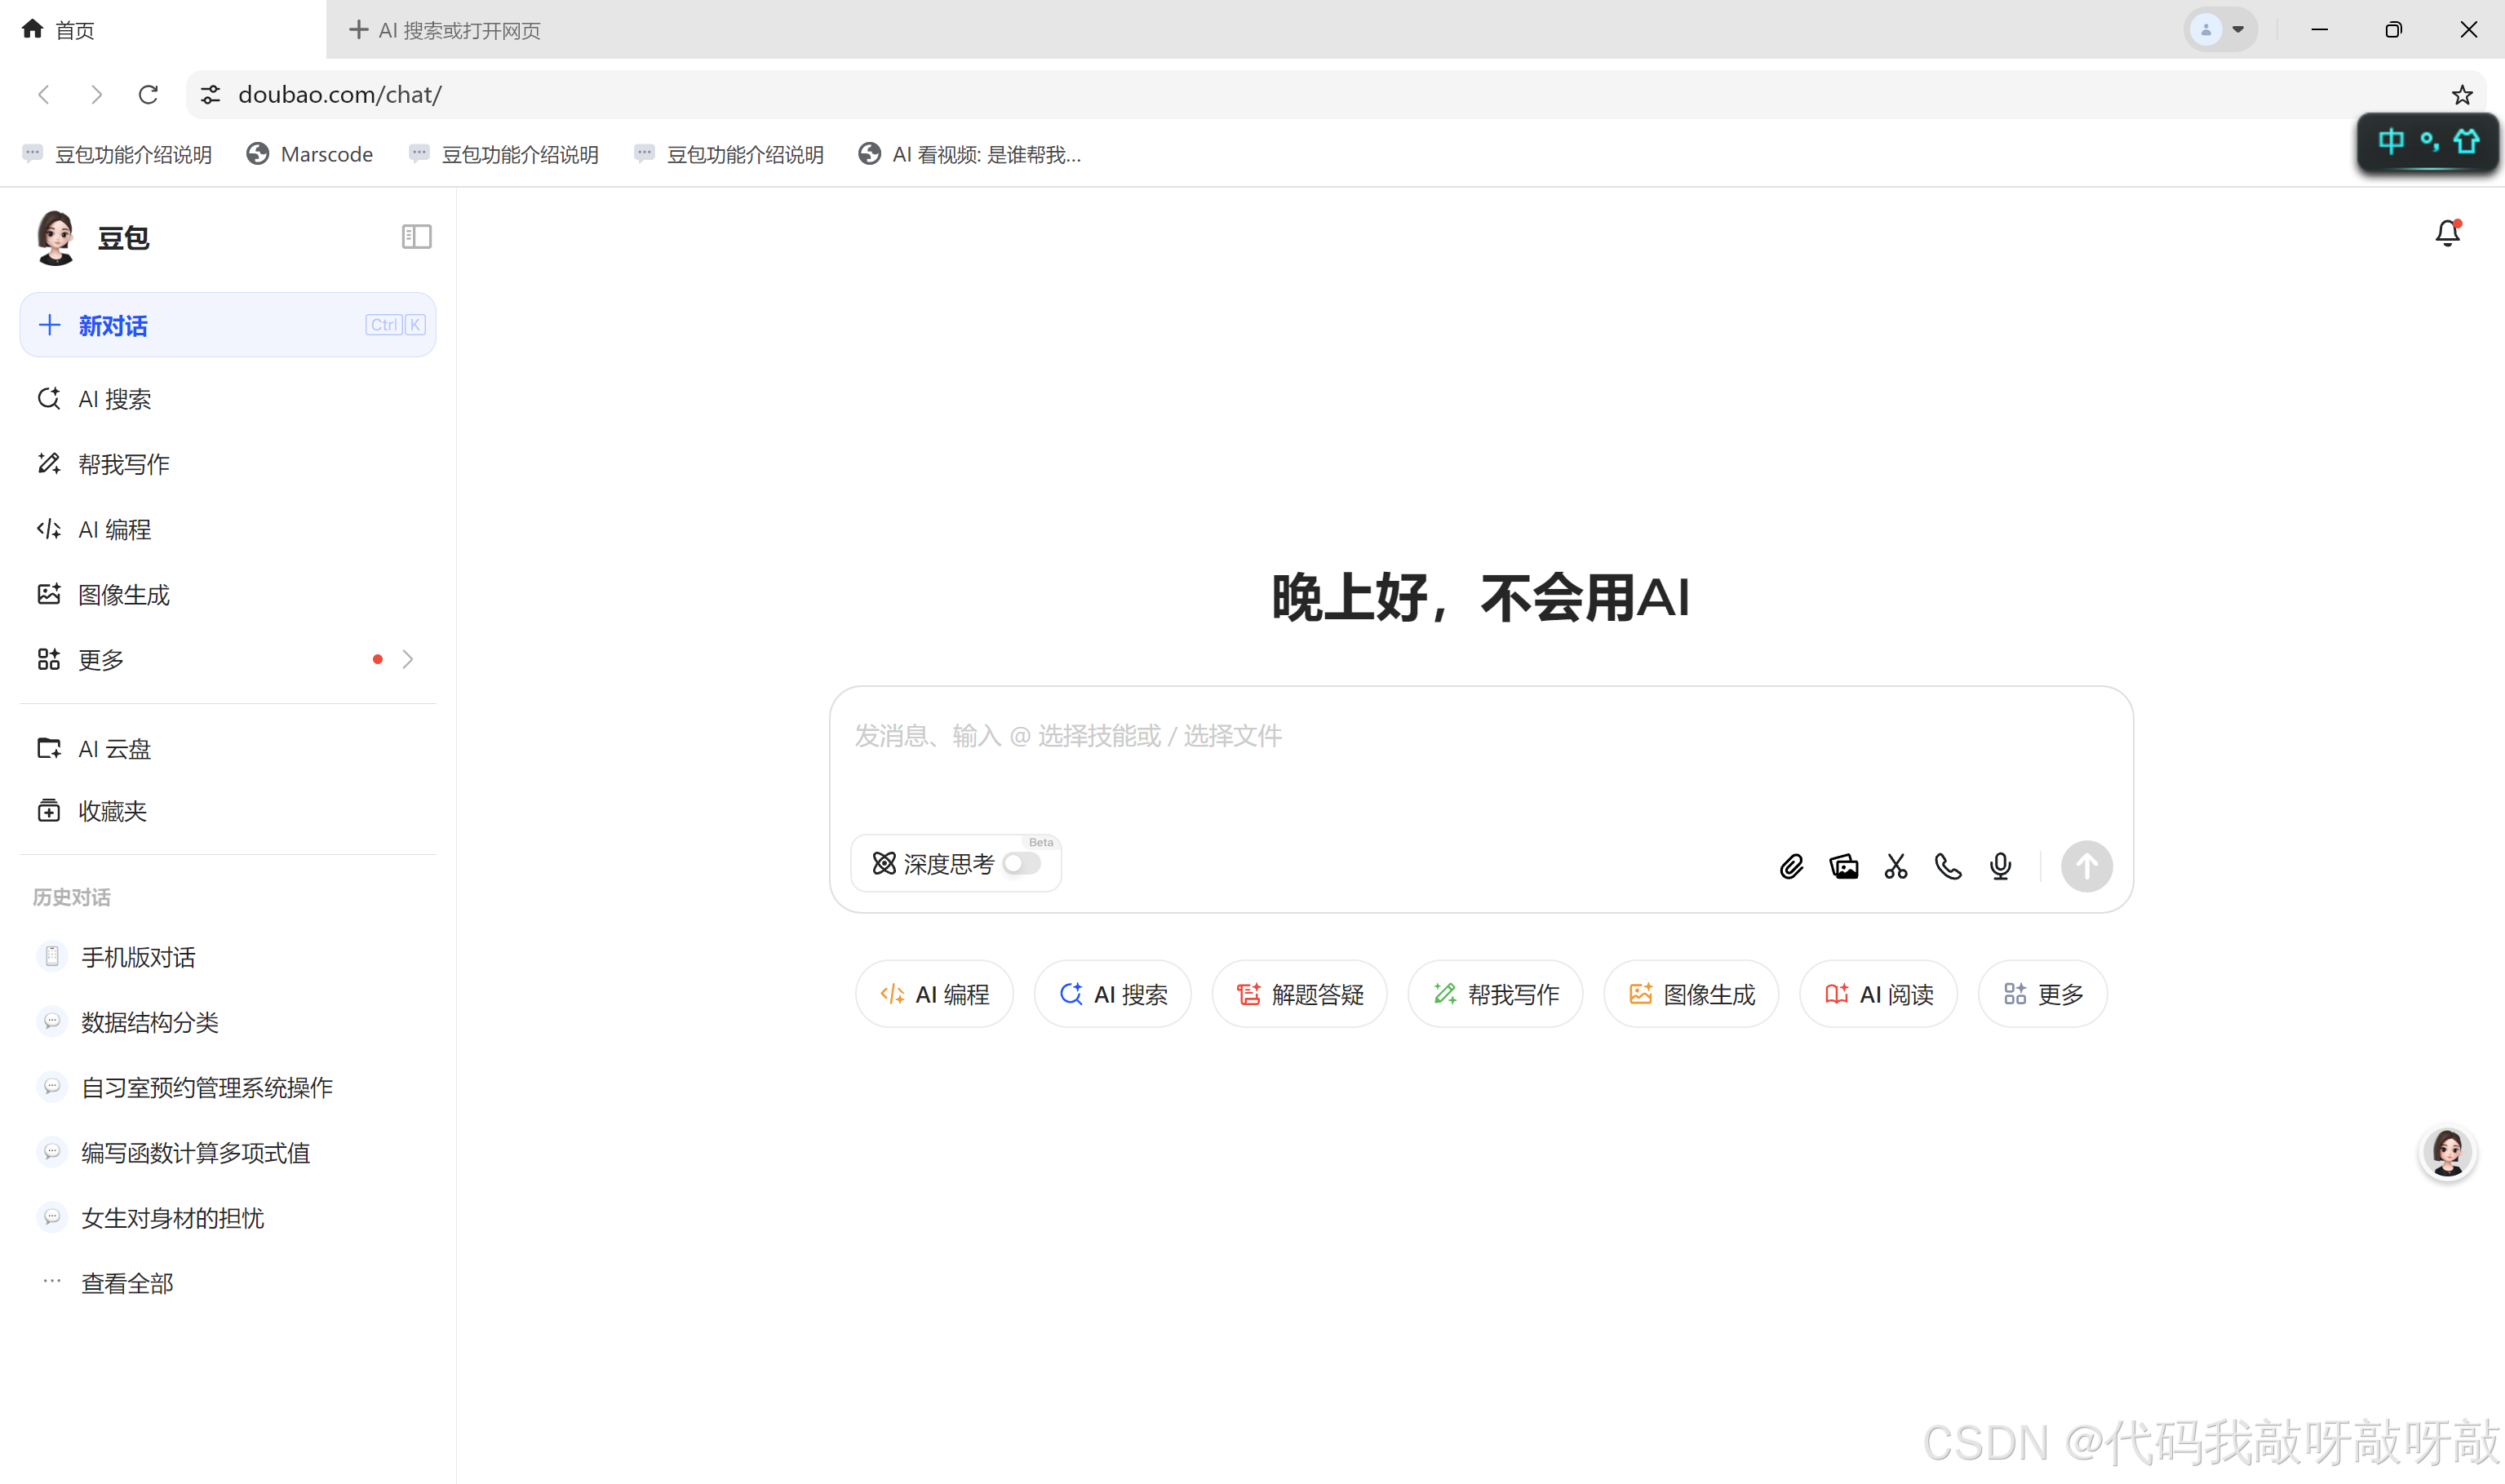Screen dimensions: 2505x1484
Task: Click the microphone voice input icon
Action: pyautogui.click(x=2000, y=866)
